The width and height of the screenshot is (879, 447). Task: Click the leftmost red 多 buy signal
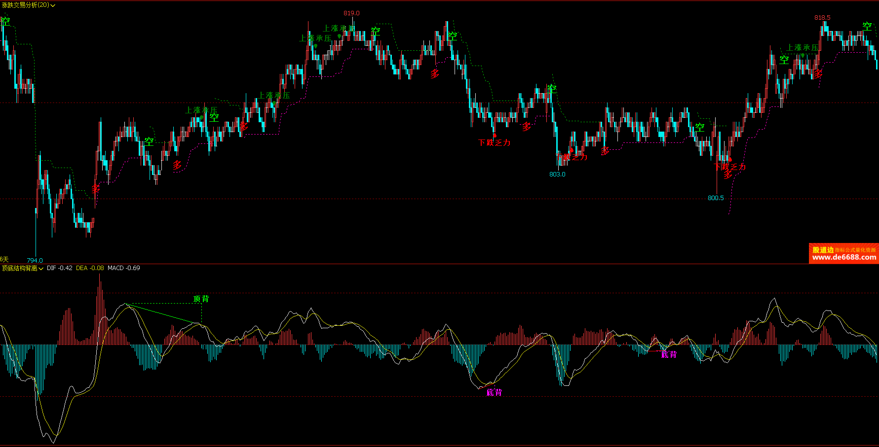point(96,189)
